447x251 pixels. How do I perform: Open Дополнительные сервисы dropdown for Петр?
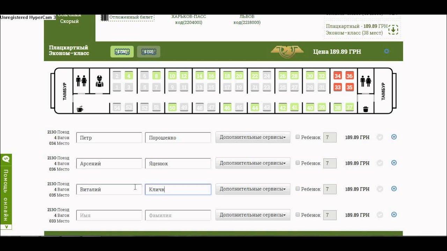click(253, 137)
